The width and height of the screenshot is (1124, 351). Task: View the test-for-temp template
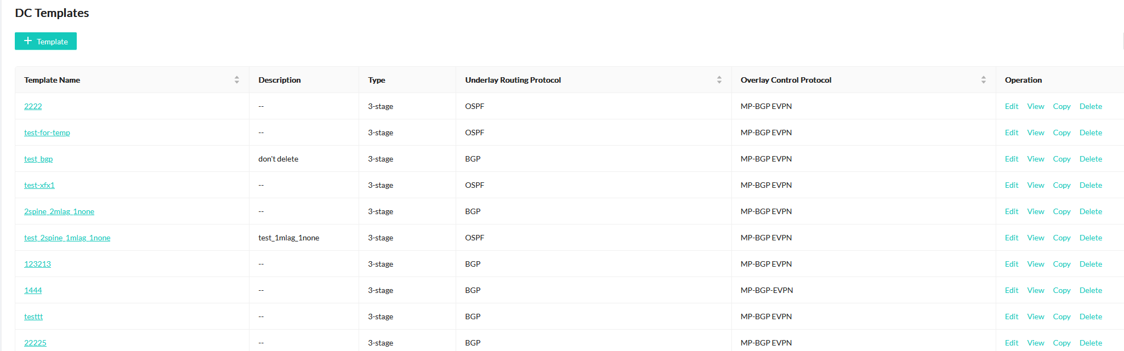tap(1036, 133)
